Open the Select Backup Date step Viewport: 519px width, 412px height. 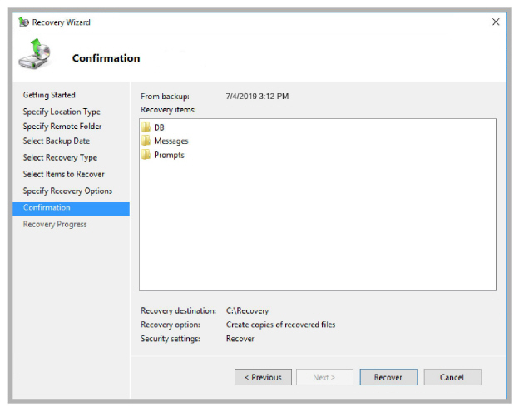[57, 141]
